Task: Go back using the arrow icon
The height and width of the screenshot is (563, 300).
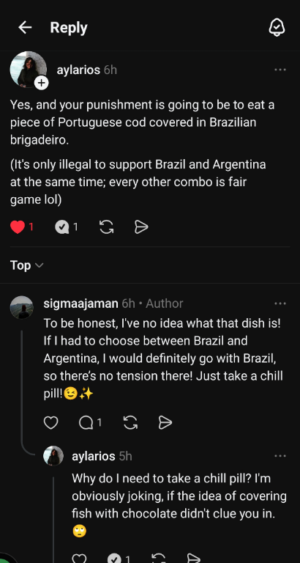Action: [25, 27]
